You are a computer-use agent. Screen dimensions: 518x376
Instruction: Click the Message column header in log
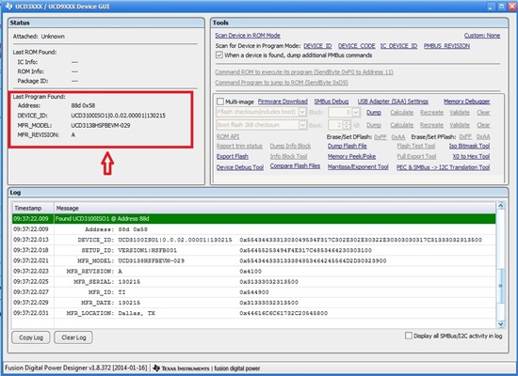coord(274,208)
